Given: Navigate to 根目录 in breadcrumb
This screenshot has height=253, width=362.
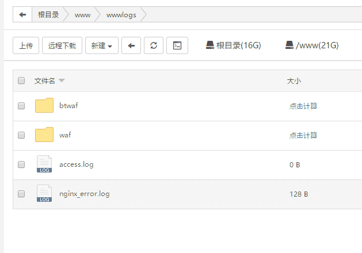Looking at the screenshot, I should pyautogui.click(x=48, y=15).
